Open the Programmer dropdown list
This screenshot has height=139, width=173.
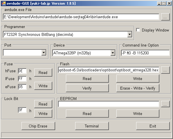130,34
